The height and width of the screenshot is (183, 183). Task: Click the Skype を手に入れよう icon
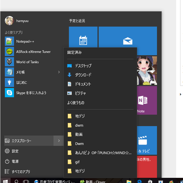[10, 93]
